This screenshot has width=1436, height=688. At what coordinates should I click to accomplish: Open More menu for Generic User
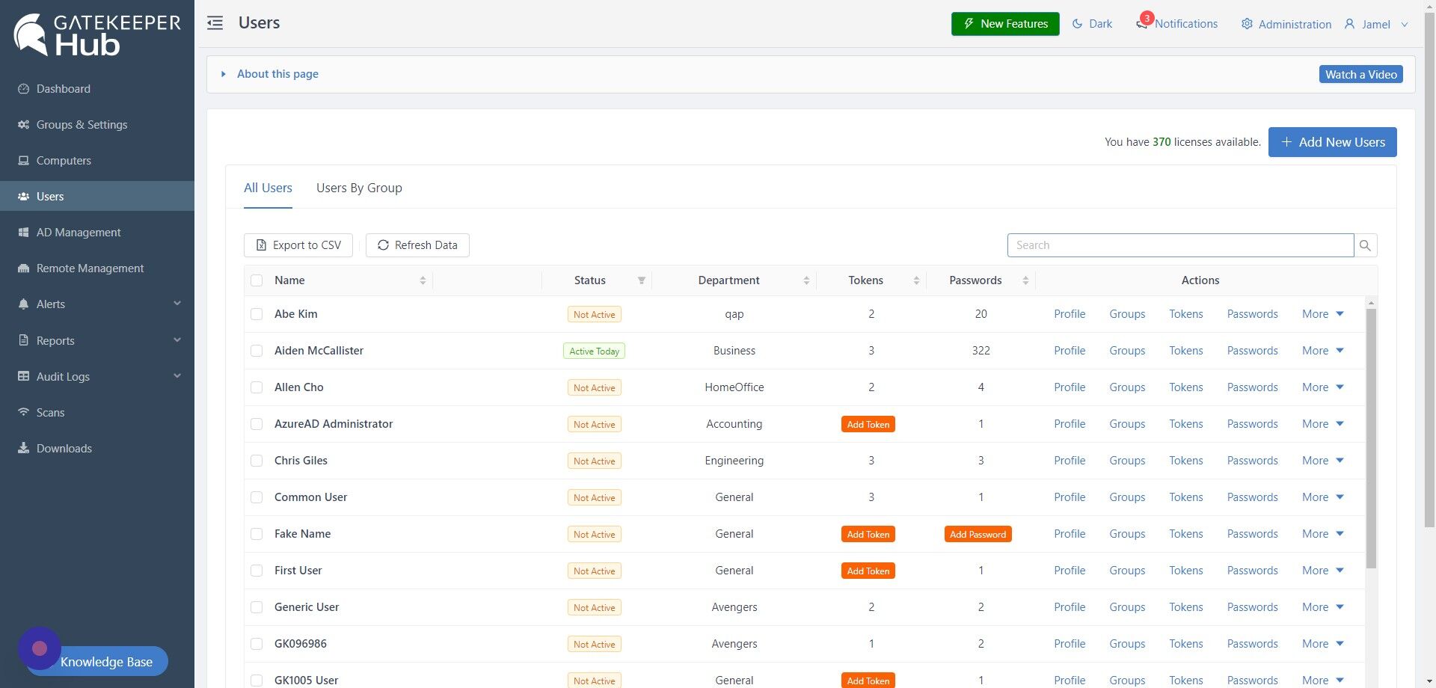[x=1322, y=607]
